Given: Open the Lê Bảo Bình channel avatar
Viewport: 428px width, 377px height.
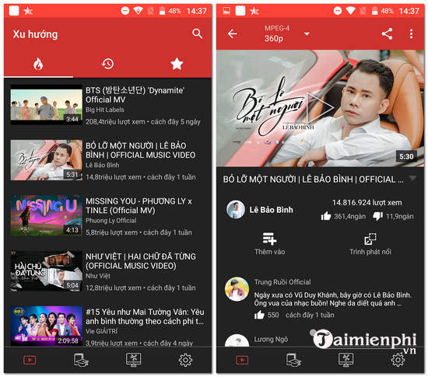Looking at the screenshot, I should (x=236, y=209).
